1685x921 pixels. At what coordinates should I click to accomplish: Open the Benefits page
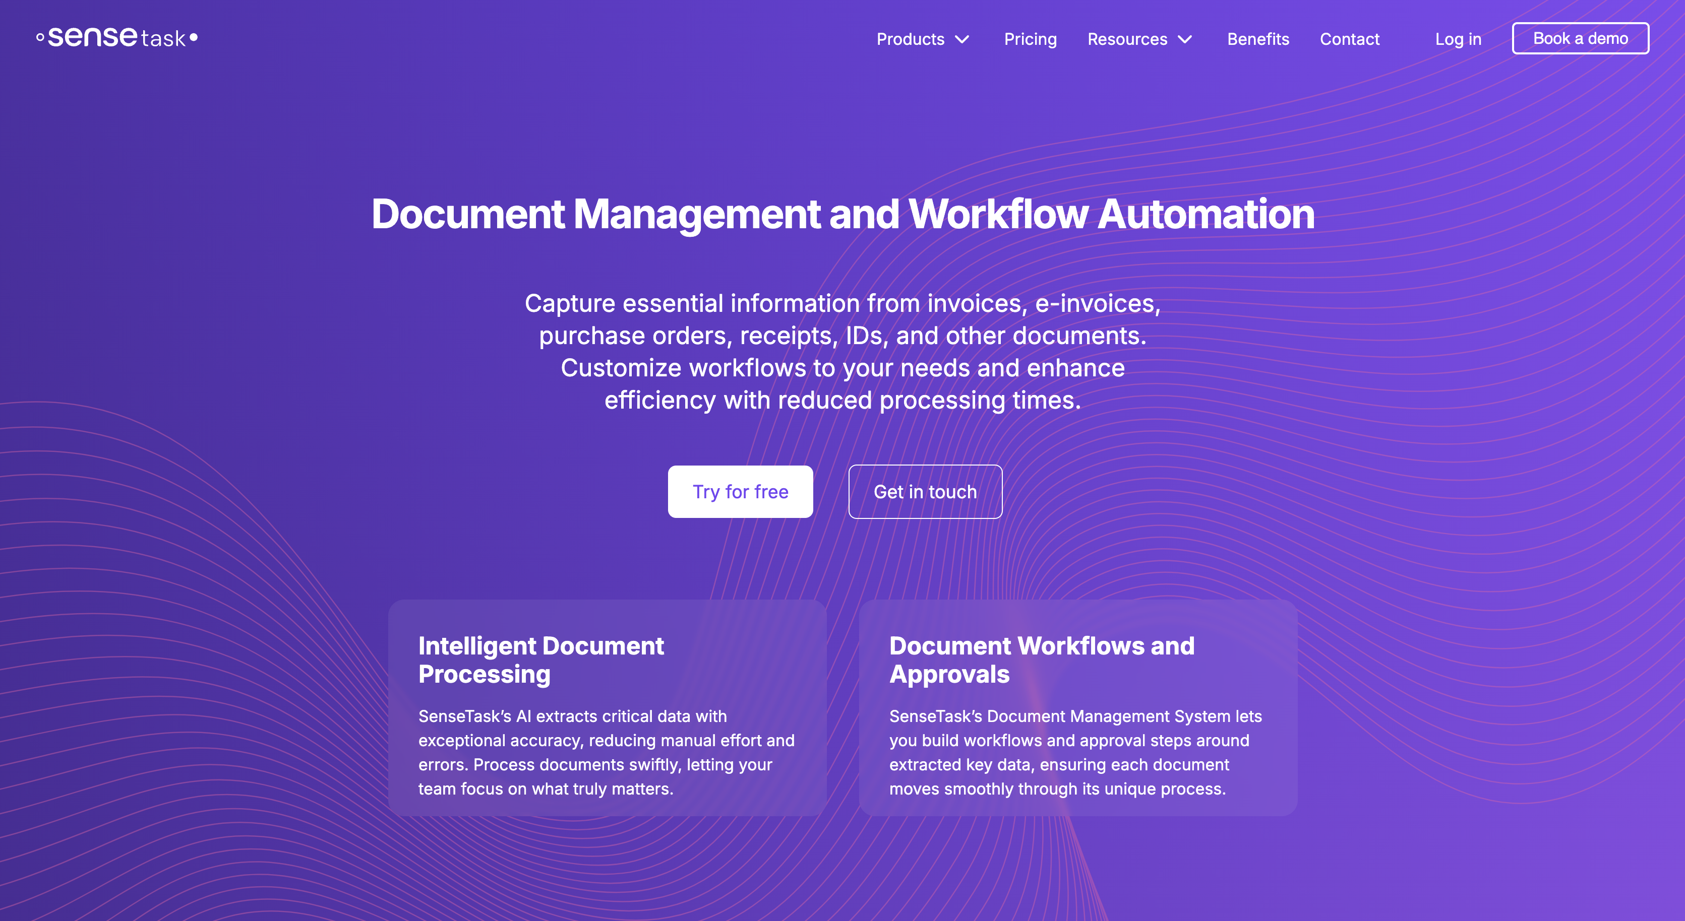click(x=1258, y=39)
